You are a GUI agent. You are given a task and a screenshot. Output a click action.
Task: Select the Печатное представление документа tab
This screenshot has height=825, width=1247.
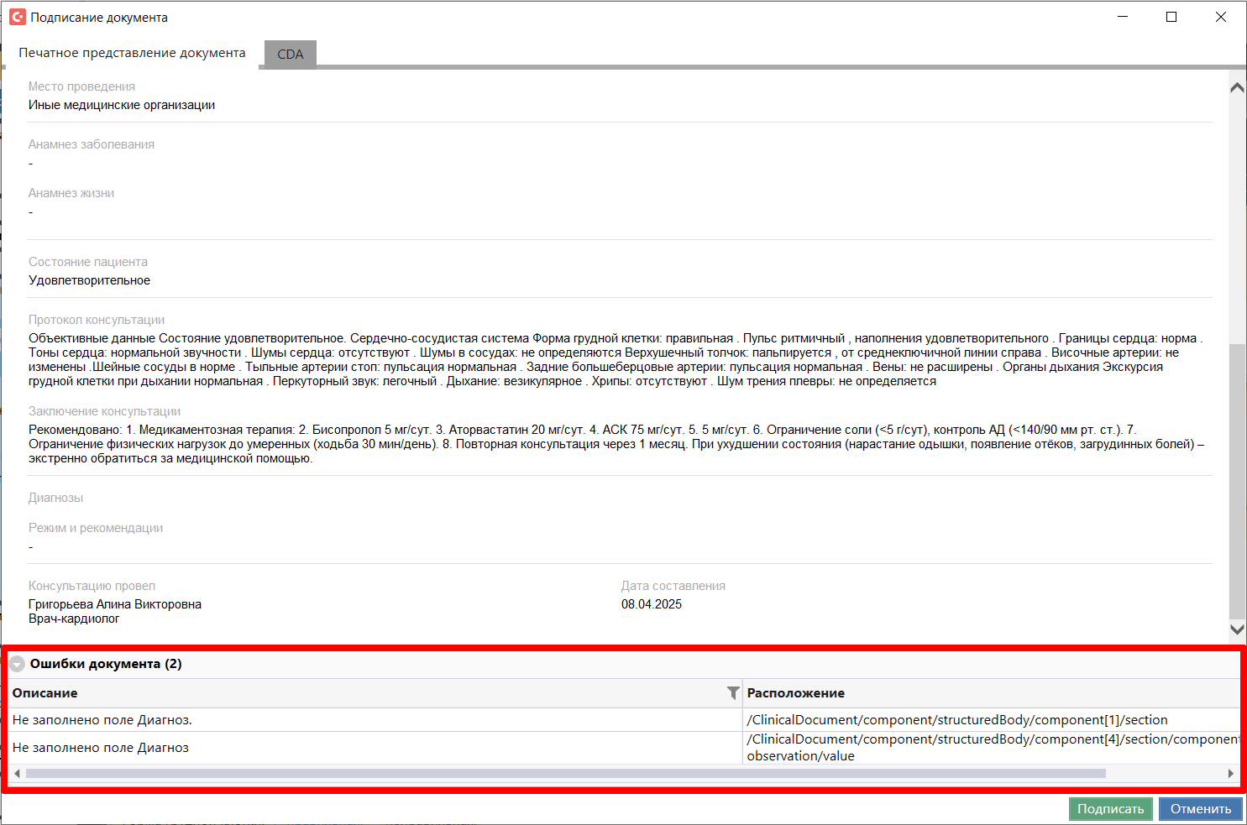132,53
